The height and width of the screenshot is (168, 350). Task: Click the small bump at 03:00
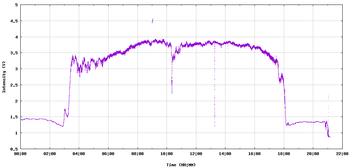point(65,113)
